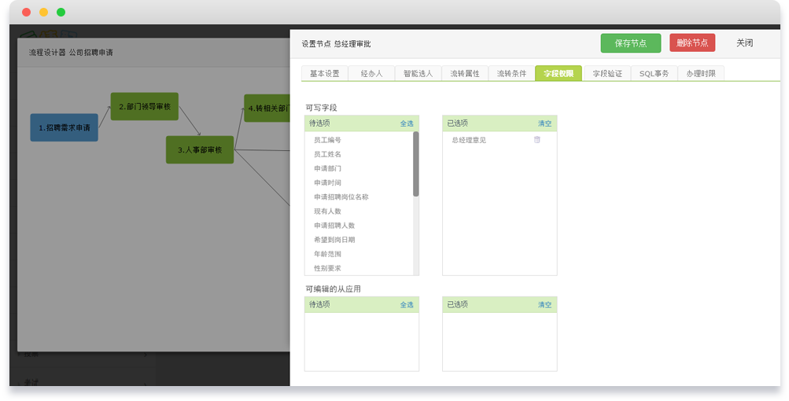Open the 经办人 tab
Screen dimensions: 789x401
coord(371,73)
